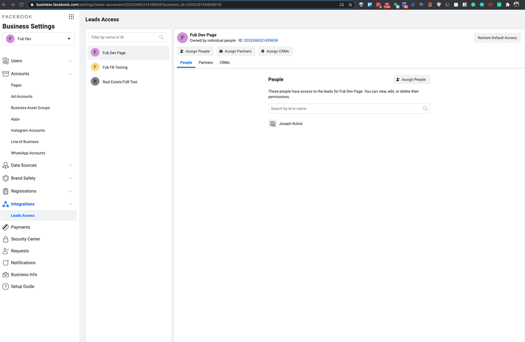Viewport: 525px width, 342px height.
Task: Click the browser address bar URL
Action: pos(129,5)
